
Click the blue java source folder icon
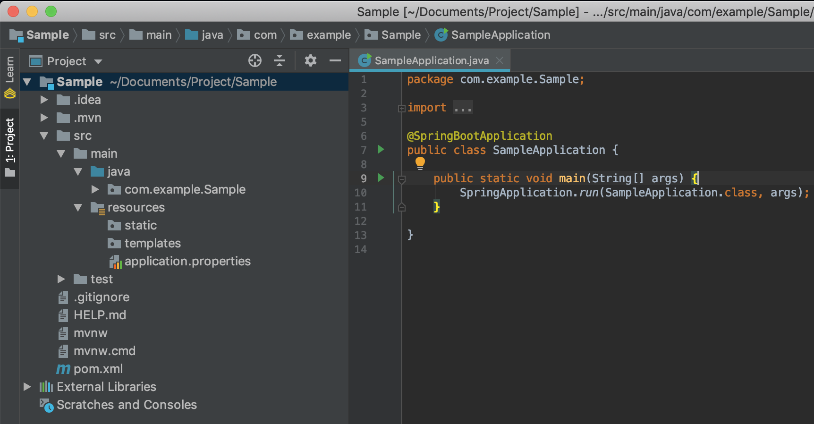coord(97,171)
